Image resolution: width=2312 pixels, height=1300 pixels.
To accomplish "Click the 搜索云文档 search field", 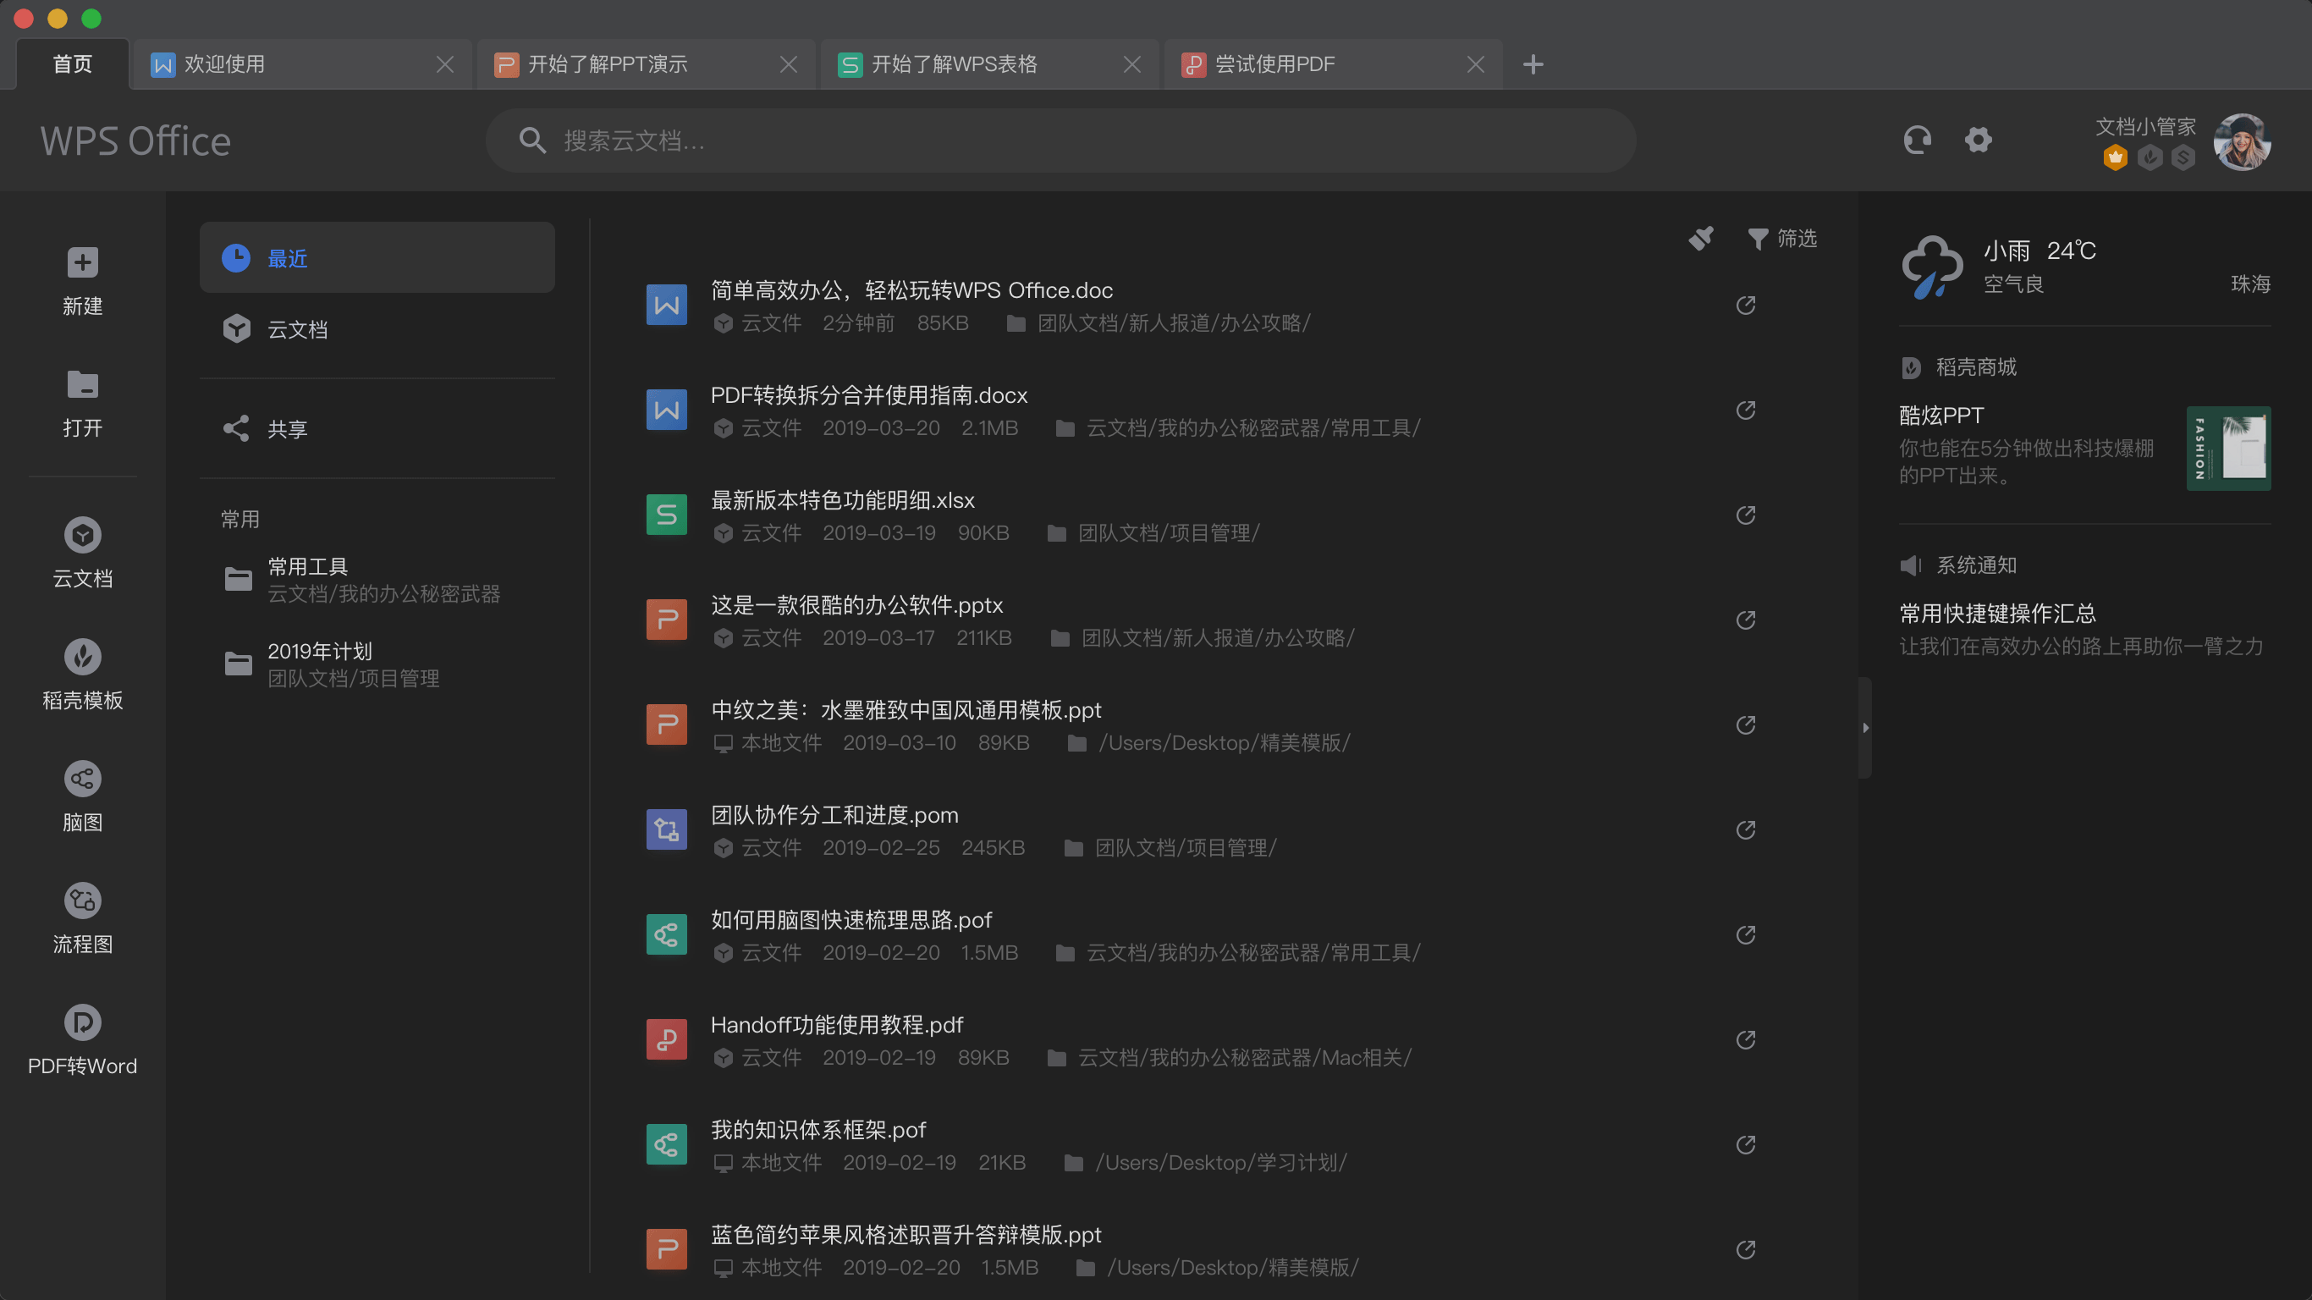I will point(1061,140).
